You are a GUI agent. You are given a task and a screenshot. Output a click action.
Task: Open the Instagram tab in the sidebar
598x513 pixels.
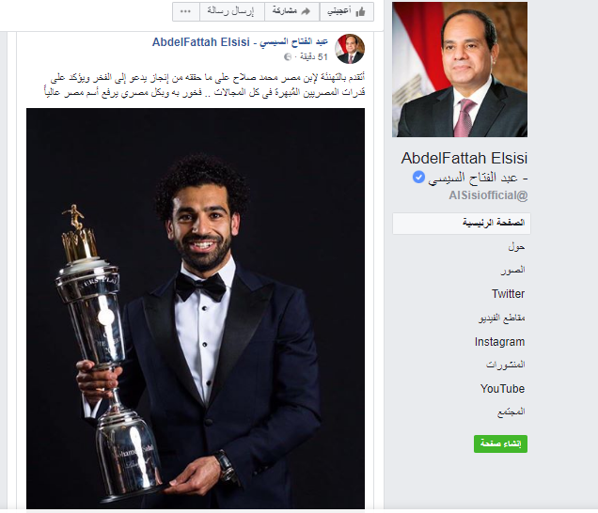[x=499, y=342]
